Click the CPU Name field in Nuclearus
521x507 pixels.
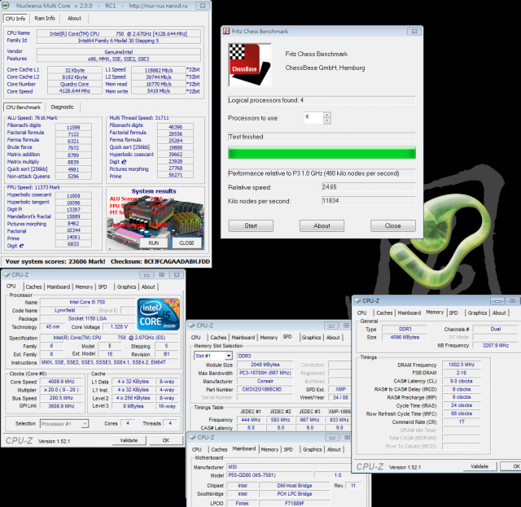click(119, 33)
